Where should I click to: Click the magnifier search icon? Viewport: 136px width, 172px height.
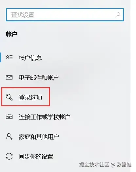(x=118, y=15)
